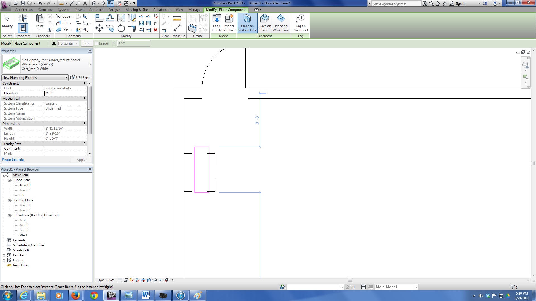
Task: Choose Place on Work Plane
Action: click(281, 23)
